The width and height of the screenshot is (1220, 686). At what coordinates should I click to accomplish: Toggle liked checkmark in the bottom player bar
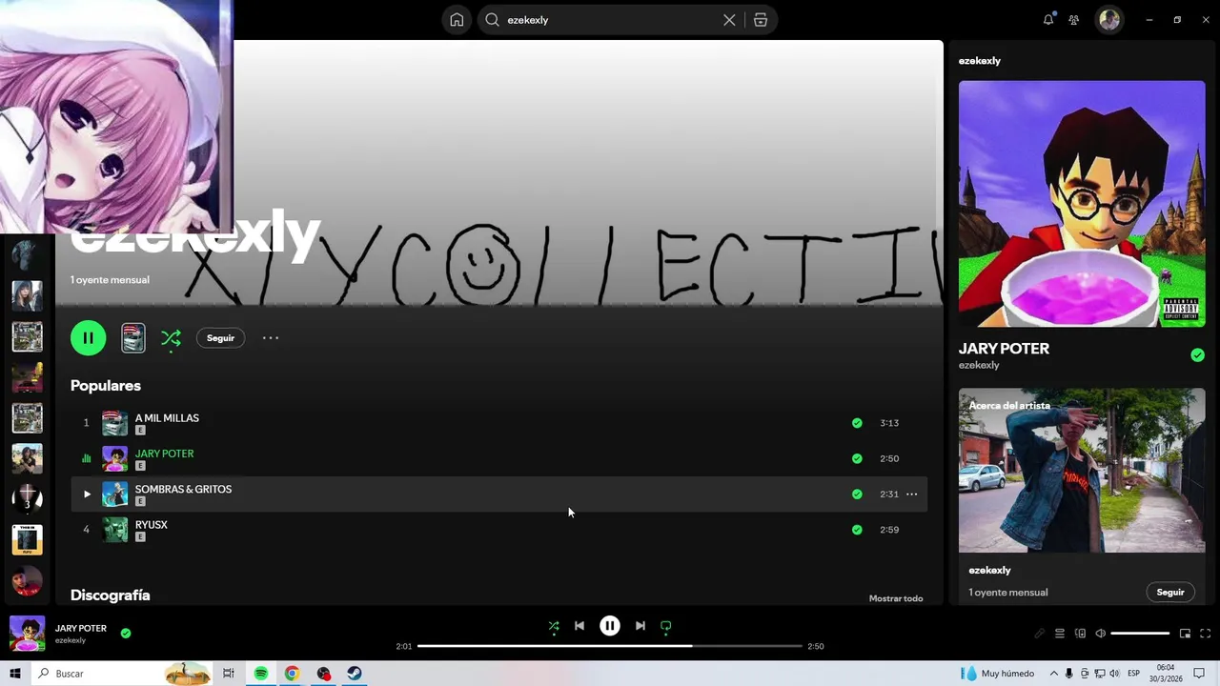click(x=126, y=633)
